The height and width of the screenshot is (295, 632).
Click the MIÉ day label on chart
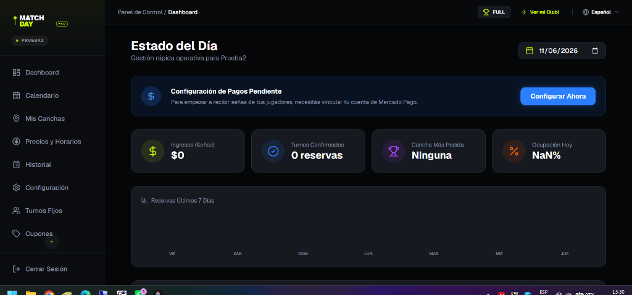click(499, 254)
